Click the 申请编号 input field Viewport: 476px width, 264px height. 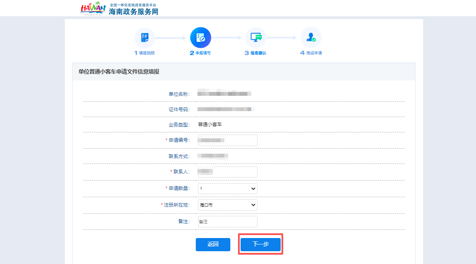[x=227, y=140]
